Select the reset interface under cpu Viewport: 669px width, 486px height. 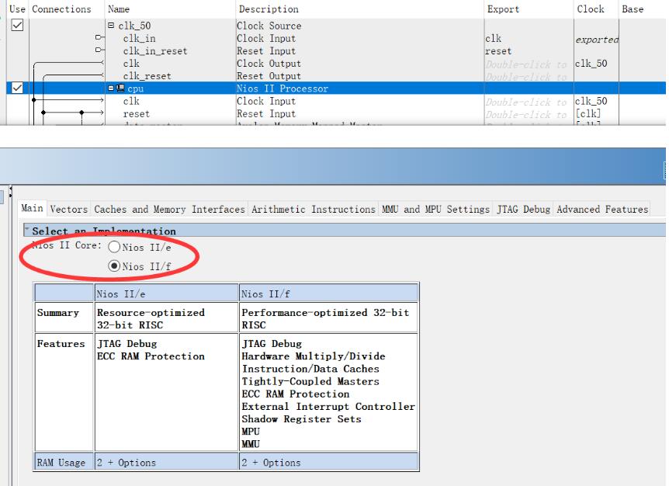(136, 114)
